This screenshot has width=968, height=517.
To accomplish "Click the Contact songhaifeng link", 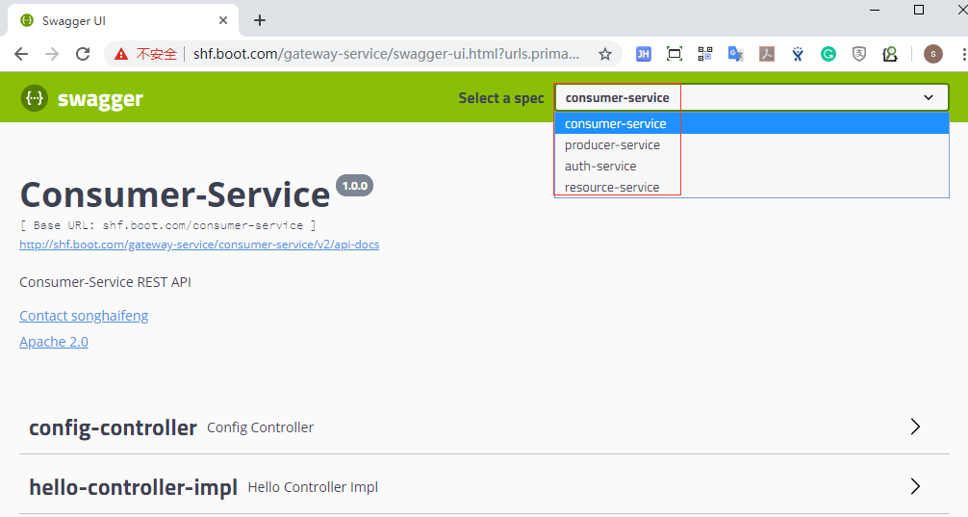I will pyautogui.click(x=84, y=316).
